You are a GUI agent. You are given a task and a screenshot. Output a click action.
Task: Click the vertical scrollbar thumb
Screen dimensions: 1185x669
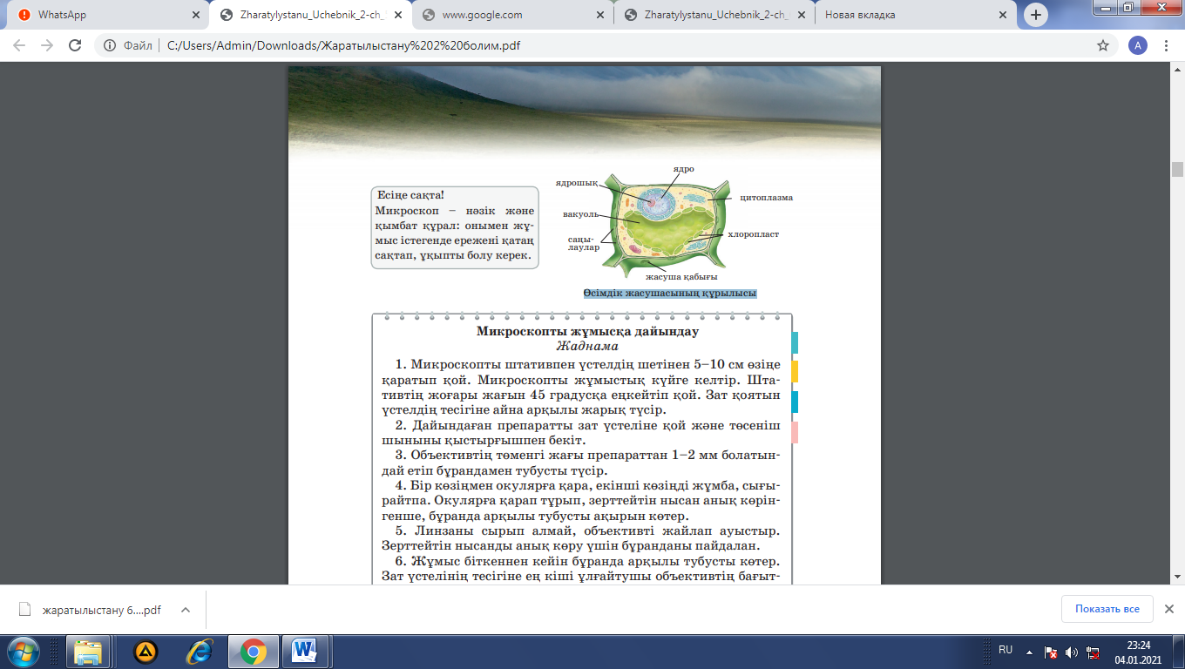click(1177, 169)
